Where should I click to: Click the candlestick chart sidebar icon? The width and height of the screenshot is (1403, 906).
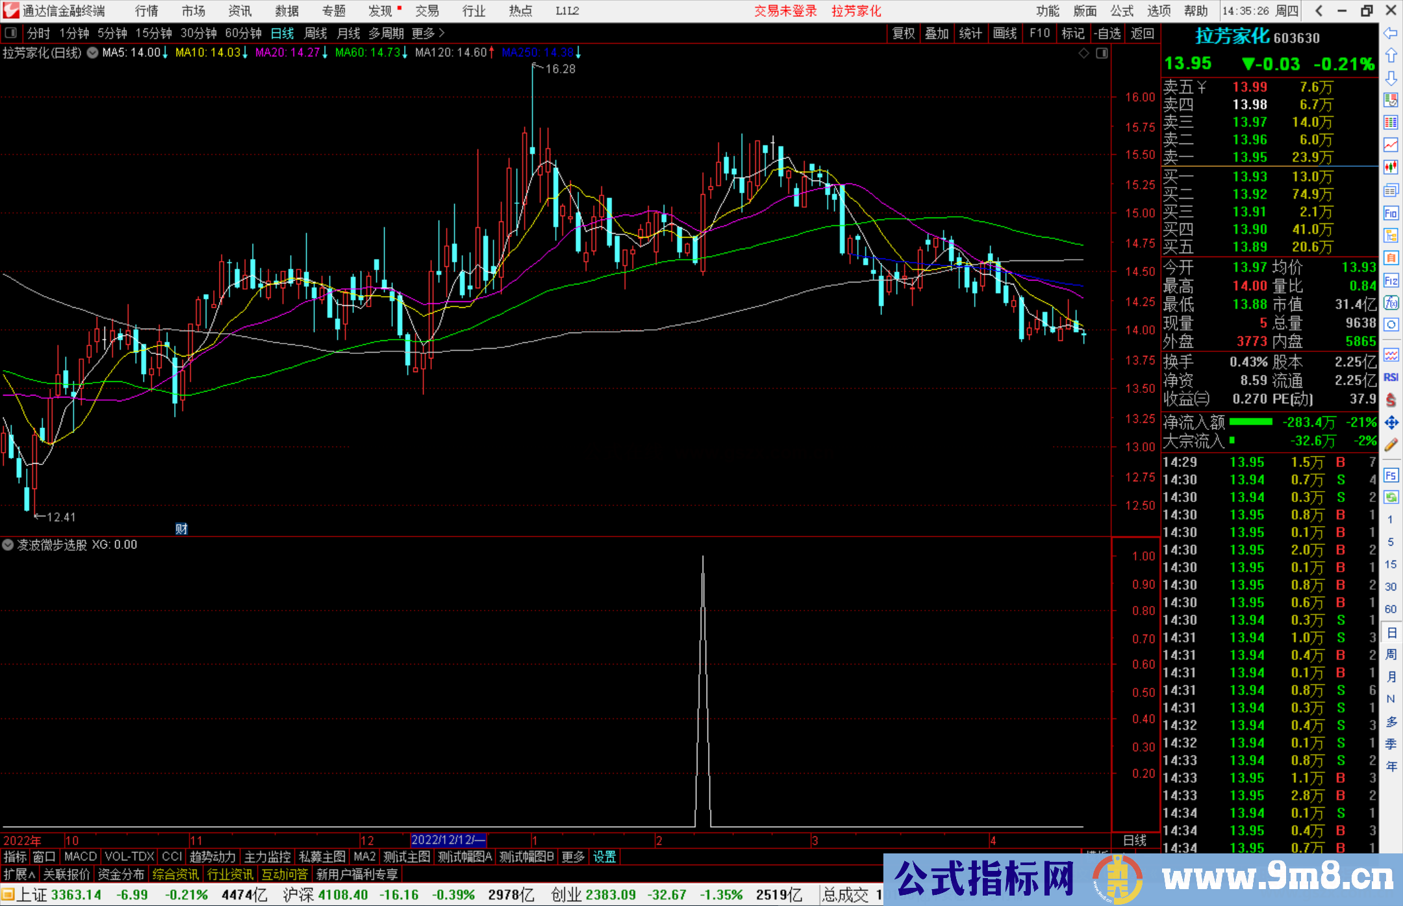coord(1391,168)
